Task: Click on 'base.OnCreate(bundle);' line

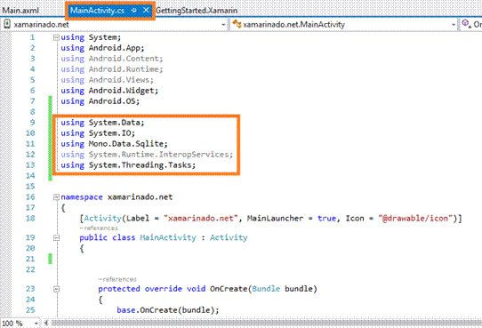Action: pos(168,310)
